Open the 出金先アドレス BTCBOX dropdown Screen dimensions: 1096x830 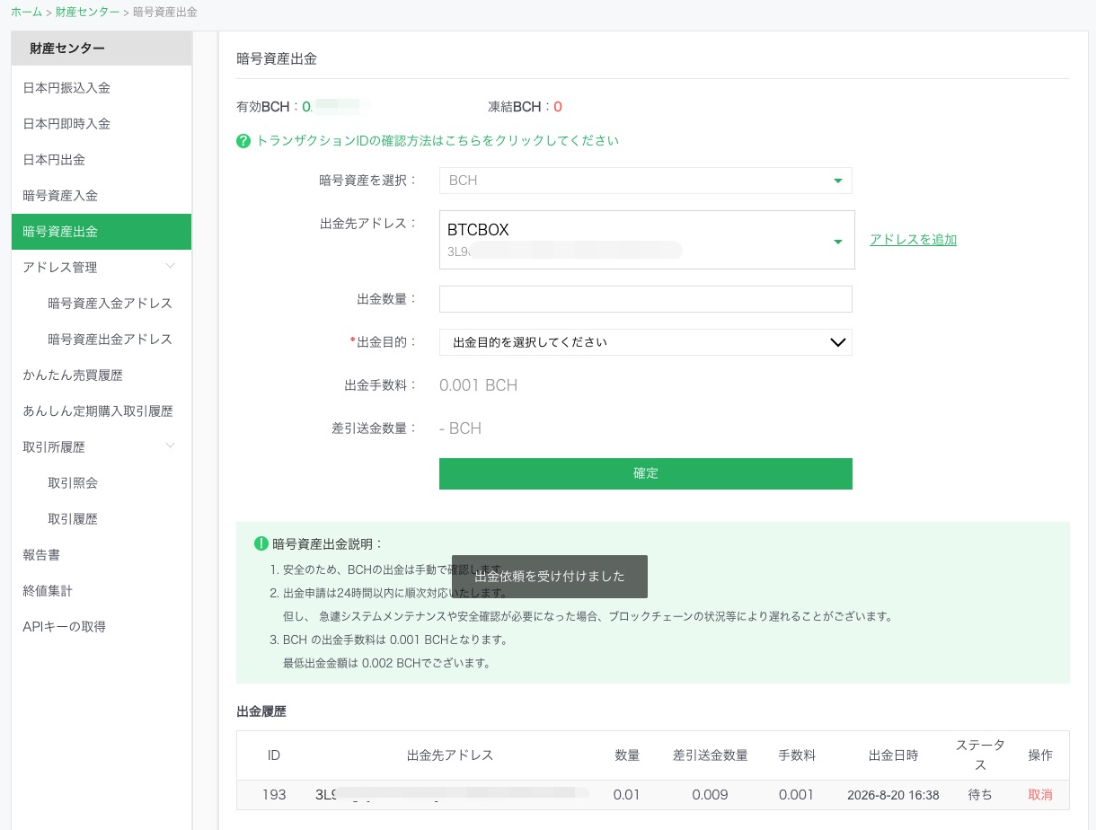point(647,240)
